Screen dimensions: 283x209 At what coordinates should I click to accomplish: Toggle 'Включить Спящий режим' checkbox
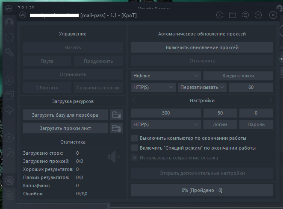point(135,148)
